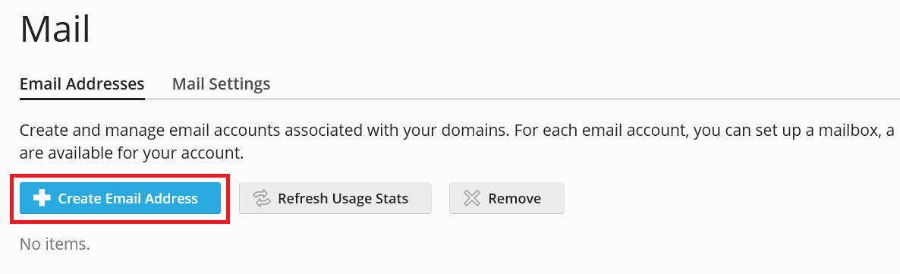
Task: Create a new email address
Action: [x=121, y=198]
